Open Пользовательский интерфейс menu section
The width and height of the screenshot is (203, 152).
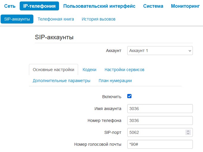tap(99, 6)
